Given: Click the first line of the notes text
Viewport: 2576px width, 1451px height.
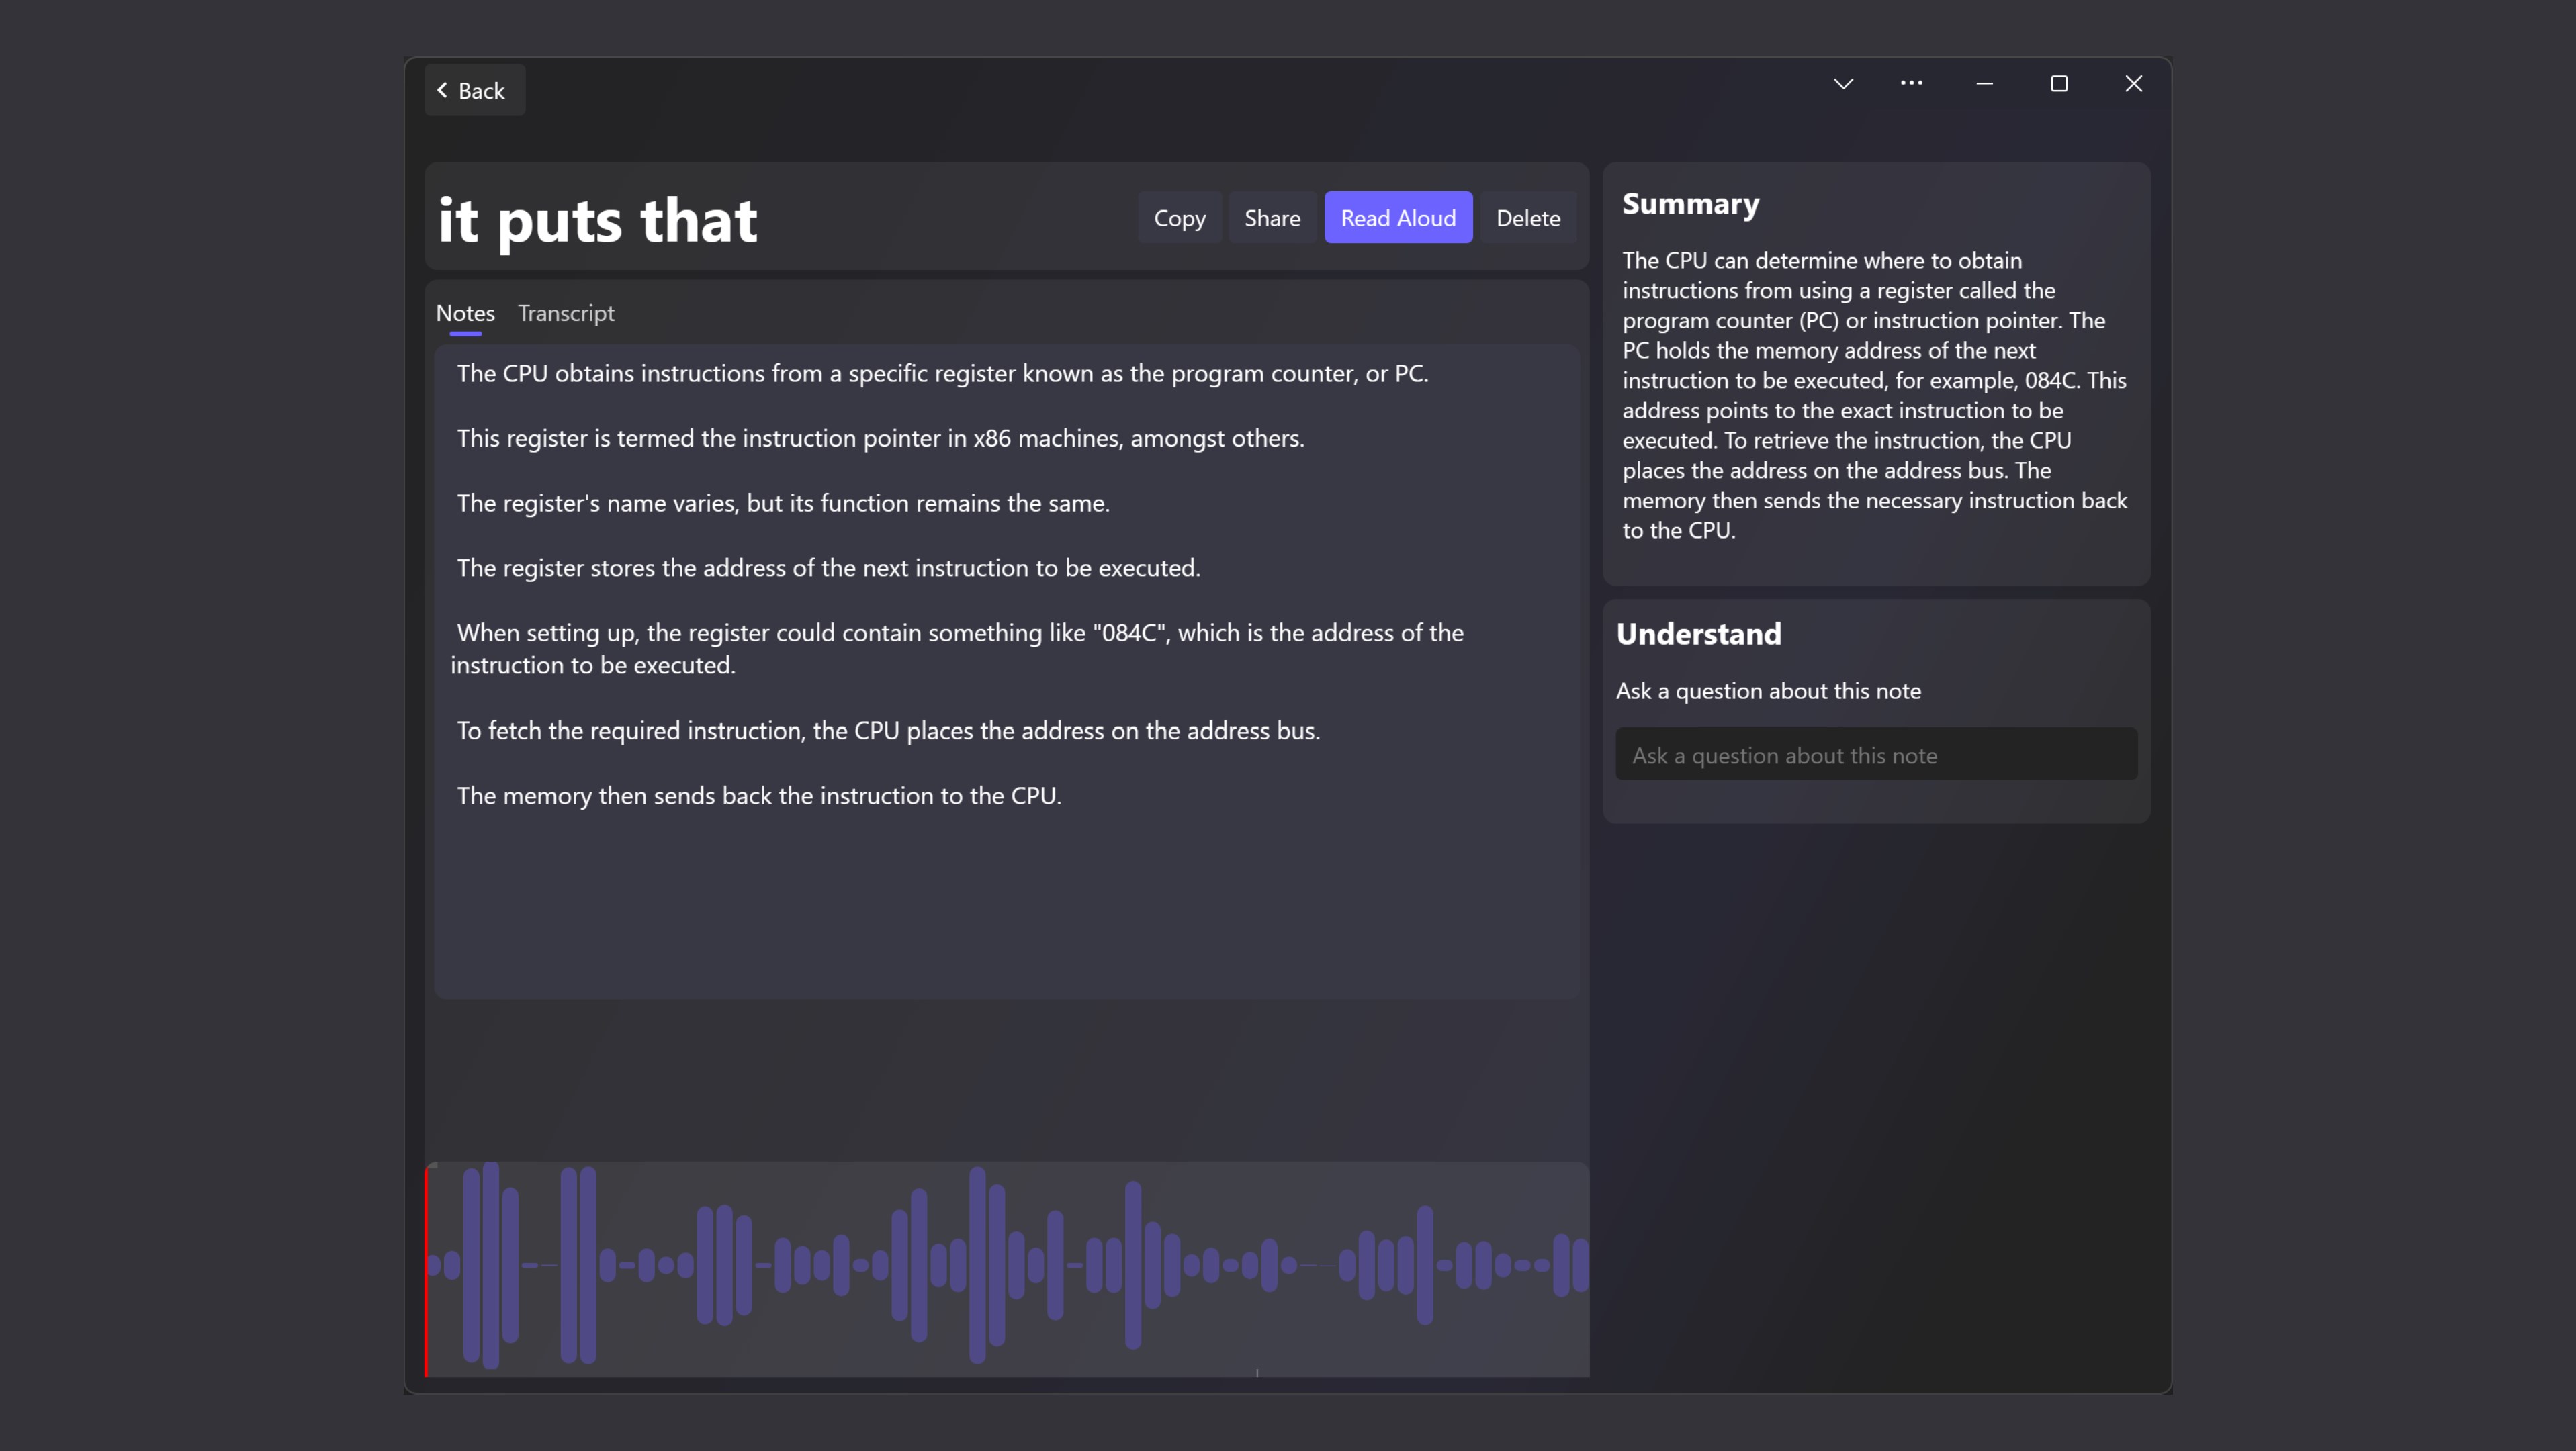Looking at the screenshot, I should click(942, 374).
